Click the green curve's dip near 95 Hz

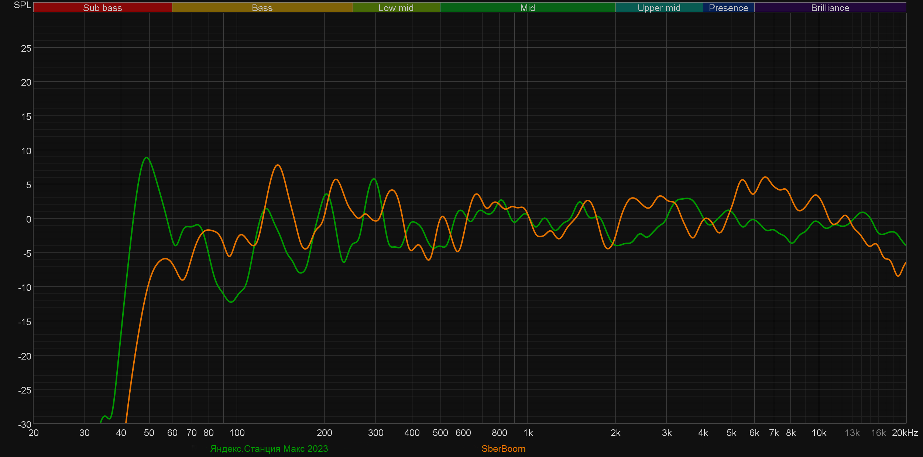tap(231, 302)
